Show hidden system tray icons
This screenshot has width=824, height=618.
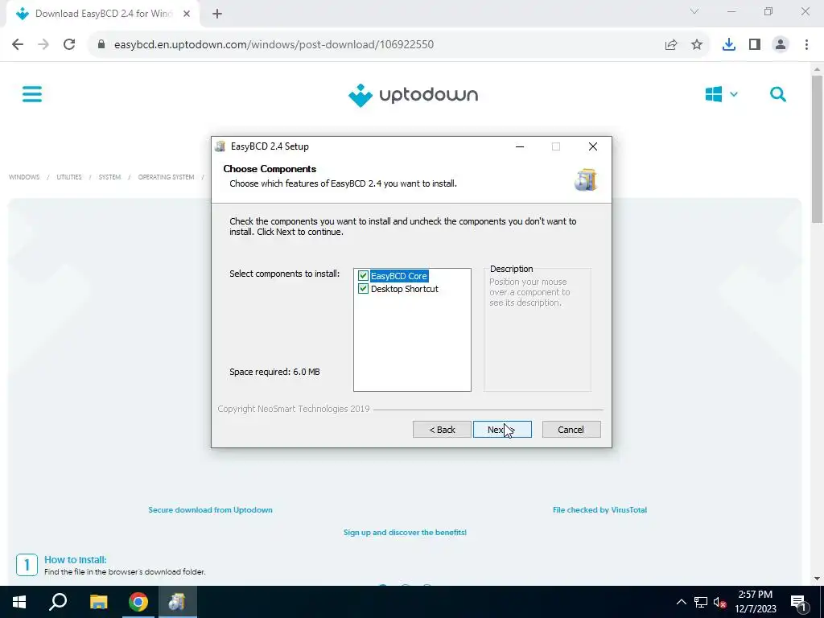pos(681,602)
